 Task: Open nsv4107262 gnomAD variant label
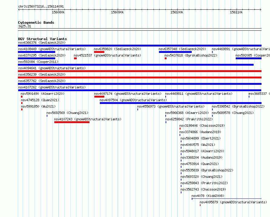click(x=52, y=87)
